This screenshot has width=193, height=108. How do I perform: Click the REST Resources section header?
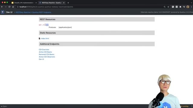97,19
